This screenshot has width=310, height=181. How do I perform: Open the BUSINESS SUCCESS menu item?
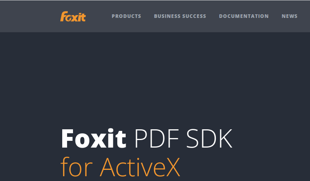pyautogui.click(x=180, y=16)
